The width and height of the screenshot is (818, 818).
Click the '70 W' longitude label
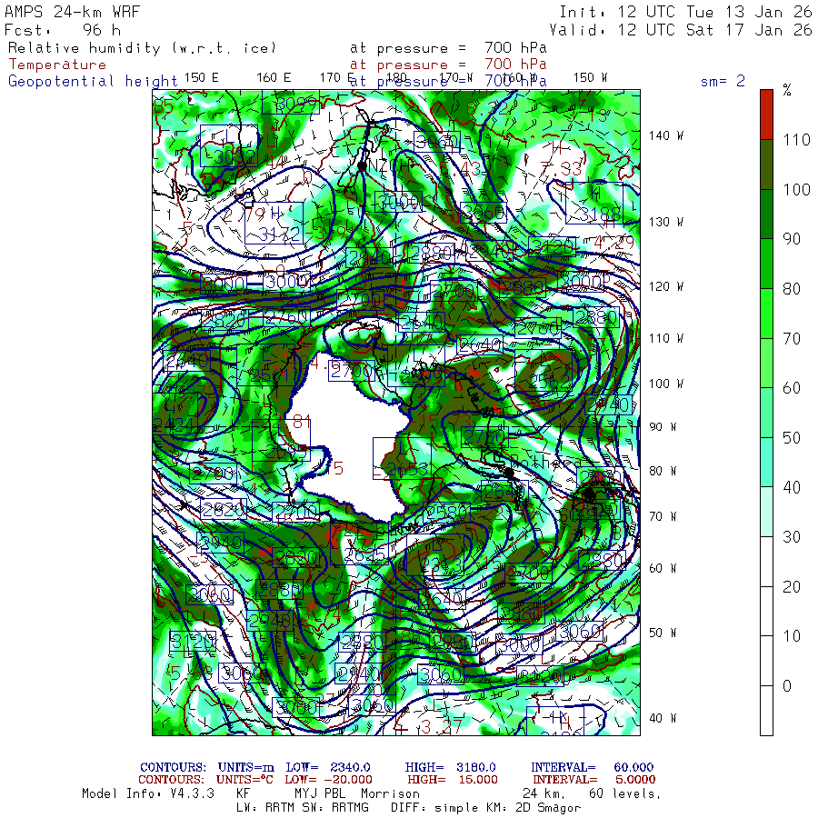coord(663,516)
